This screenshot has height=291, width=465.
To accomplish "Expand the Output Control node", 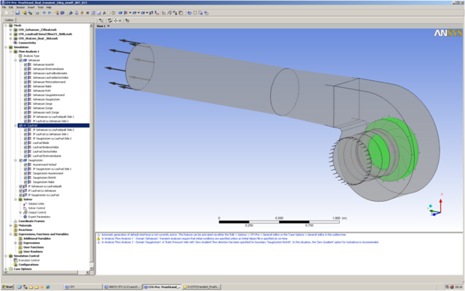I will [x=20, y=212].
